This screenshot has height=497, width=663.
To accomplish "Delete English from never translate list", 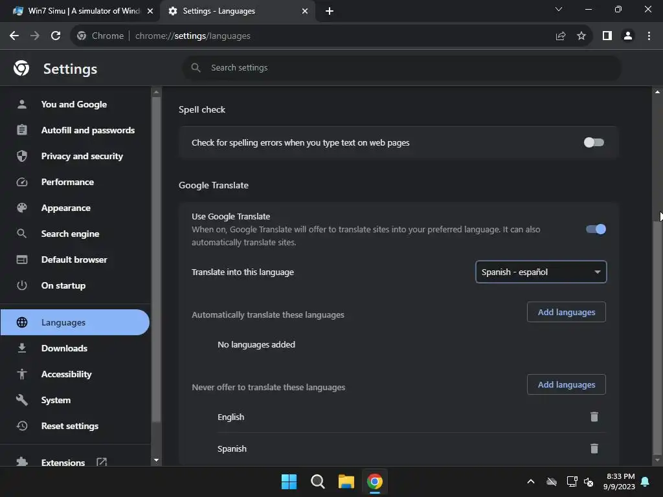I will tap(594, 417).
